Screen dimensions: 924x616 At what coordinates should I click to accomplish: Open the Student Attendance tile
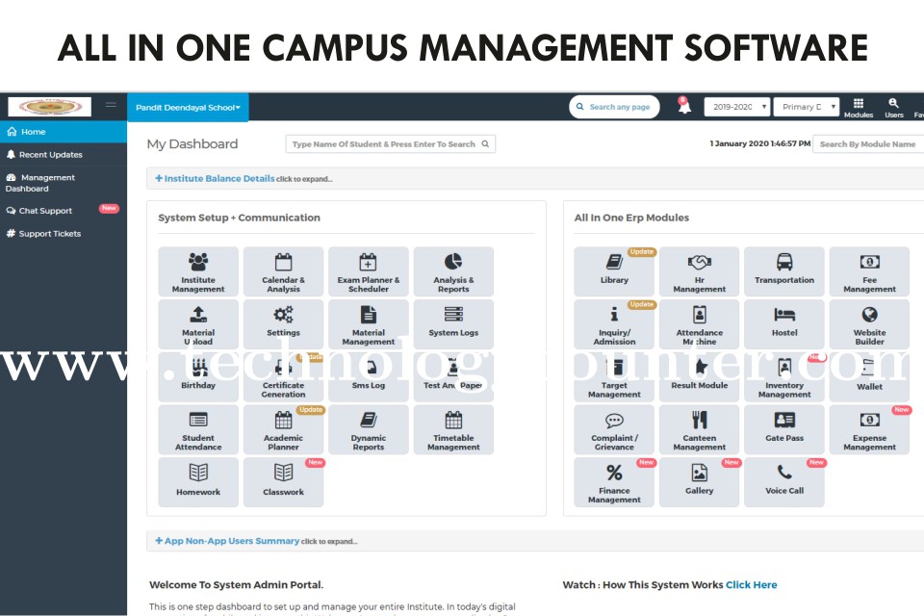pyautogui.click(x=198, y=429)
